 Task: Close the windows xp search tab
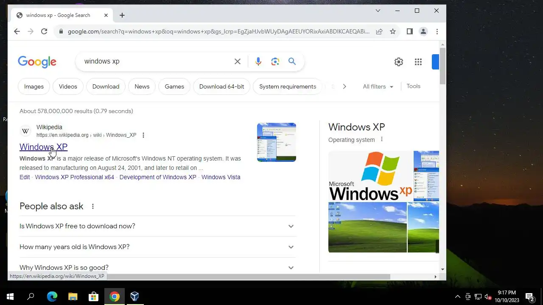coord(106,15)
